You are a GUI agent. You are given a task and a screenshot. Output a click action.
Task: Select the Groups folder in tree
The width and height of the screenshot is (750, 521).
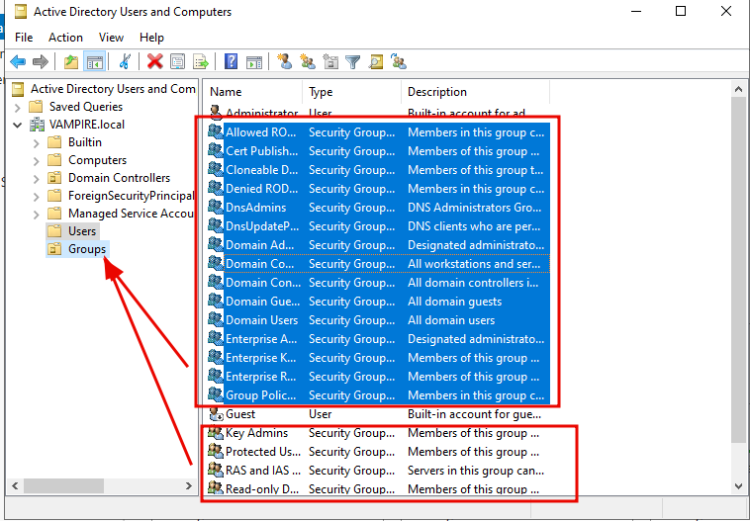[x=86, y=249]
